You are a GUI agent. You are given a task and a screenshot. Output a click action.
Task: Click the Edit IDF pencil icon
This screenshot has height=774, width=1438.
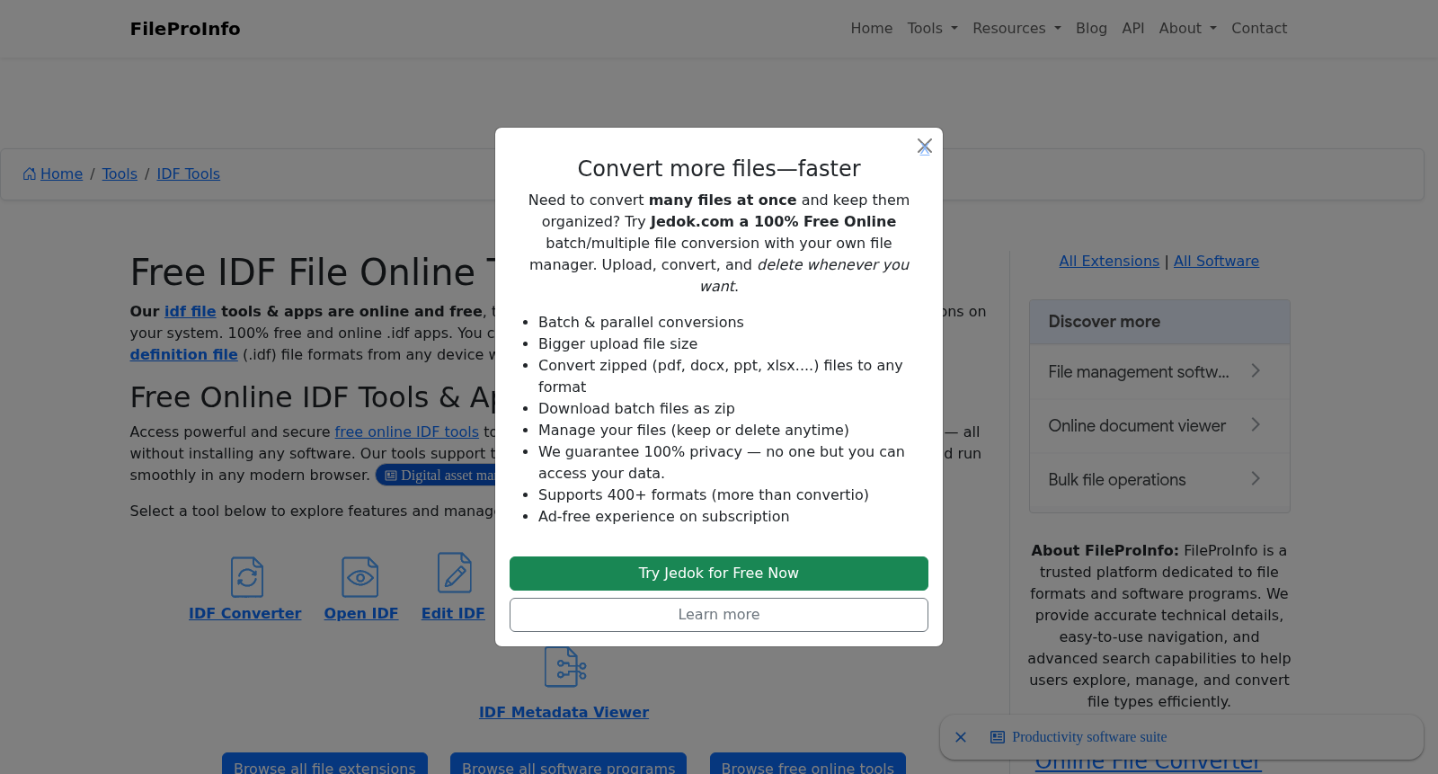click(455, 574)
